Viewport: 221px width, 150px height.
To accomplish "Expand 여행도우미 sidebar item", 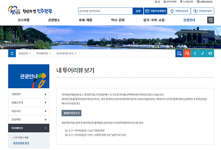I will coord(29,103).
